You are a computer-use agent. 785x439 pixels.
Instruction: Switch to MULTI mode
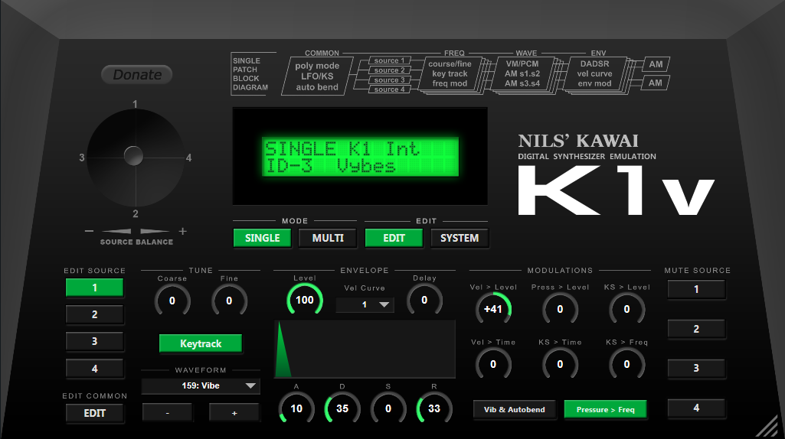click(x=328, y=238)
